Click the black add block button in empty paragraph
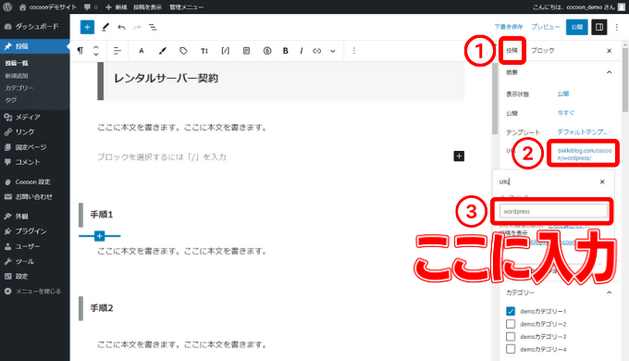This screenshot has height=361, width=629. 459,156
